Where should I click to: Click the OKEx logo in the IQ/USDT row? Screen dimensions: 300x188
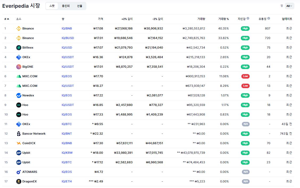pyautogui.click(x=19, y=57)
